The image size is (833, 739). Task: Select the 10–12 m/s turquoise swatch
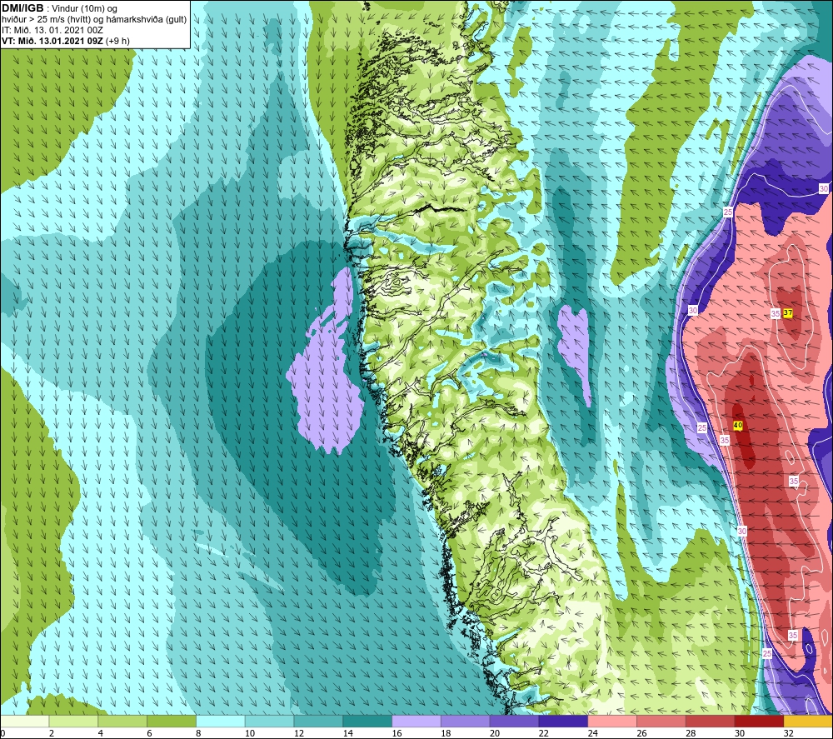[x=270, y=722]
